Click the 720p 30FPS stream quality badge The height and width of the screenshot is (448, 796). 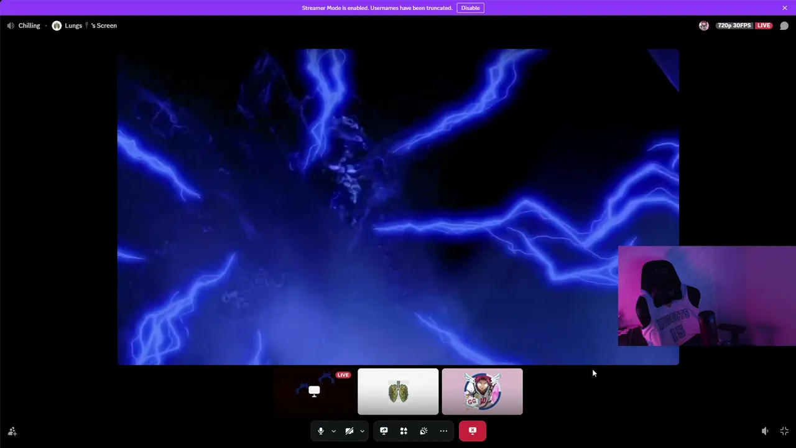click(x=734, y=26)
